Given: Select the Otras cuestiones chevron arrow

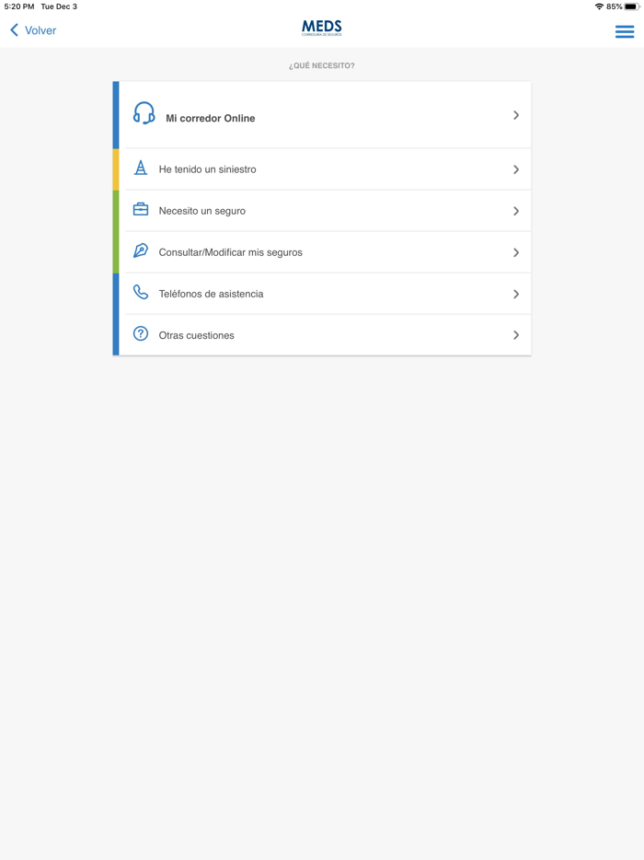Looking at the screenshot, I should coord(516,335).
